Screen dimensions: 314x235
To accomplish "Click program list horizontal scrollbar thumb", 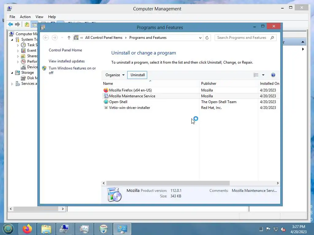I will click(168, 183).
